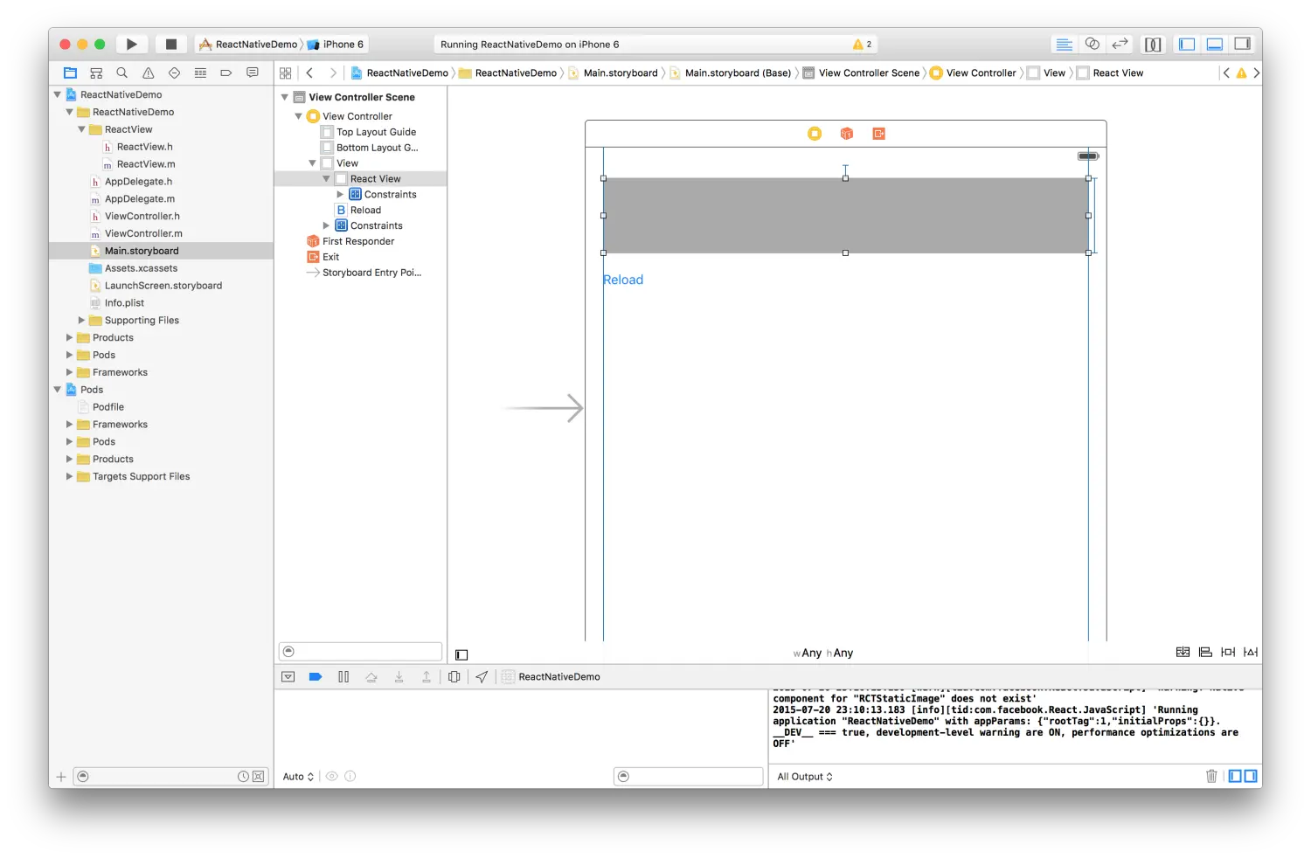Screen dimensions: 1311x858
Task: Click View Controller Scene in jump bar
Action: coord(862,73)
